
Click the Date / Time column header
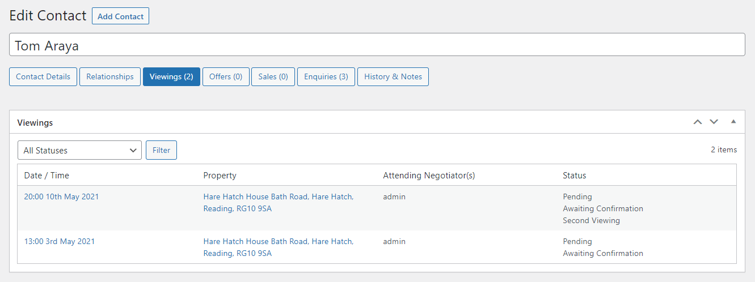click(x=47, y=176)
